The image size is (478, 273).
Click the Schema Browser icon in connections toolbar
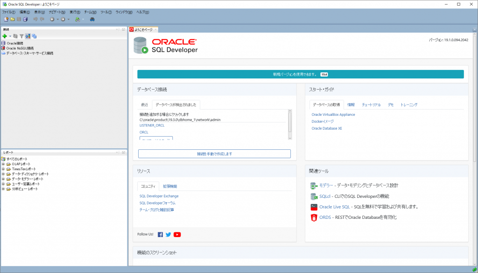pyautogui.click(x=34, y=36)
